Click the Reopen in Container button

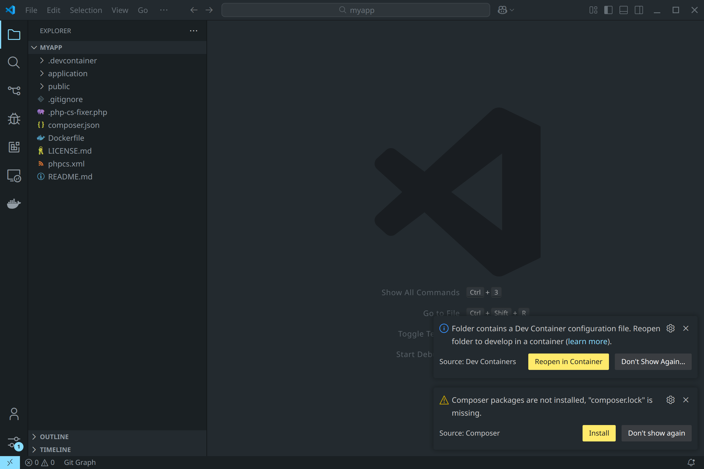[x=568, y=362]
